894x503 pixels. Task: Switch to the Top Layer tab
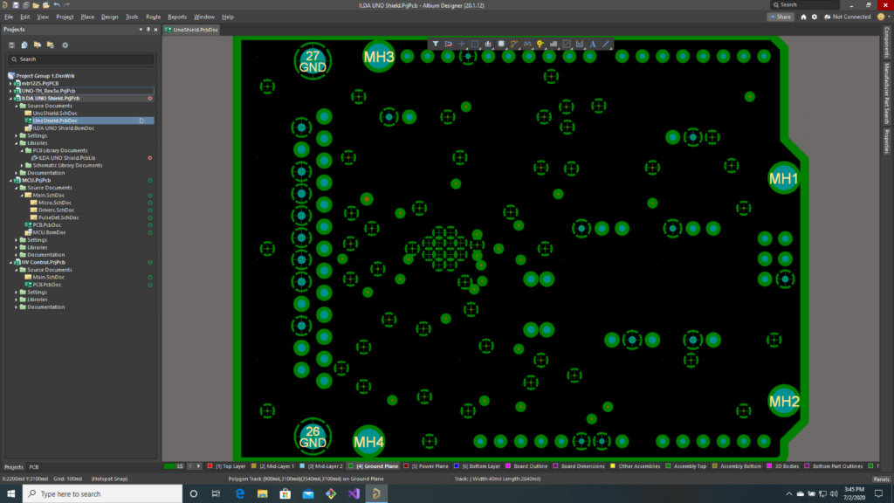pos(230,466)
